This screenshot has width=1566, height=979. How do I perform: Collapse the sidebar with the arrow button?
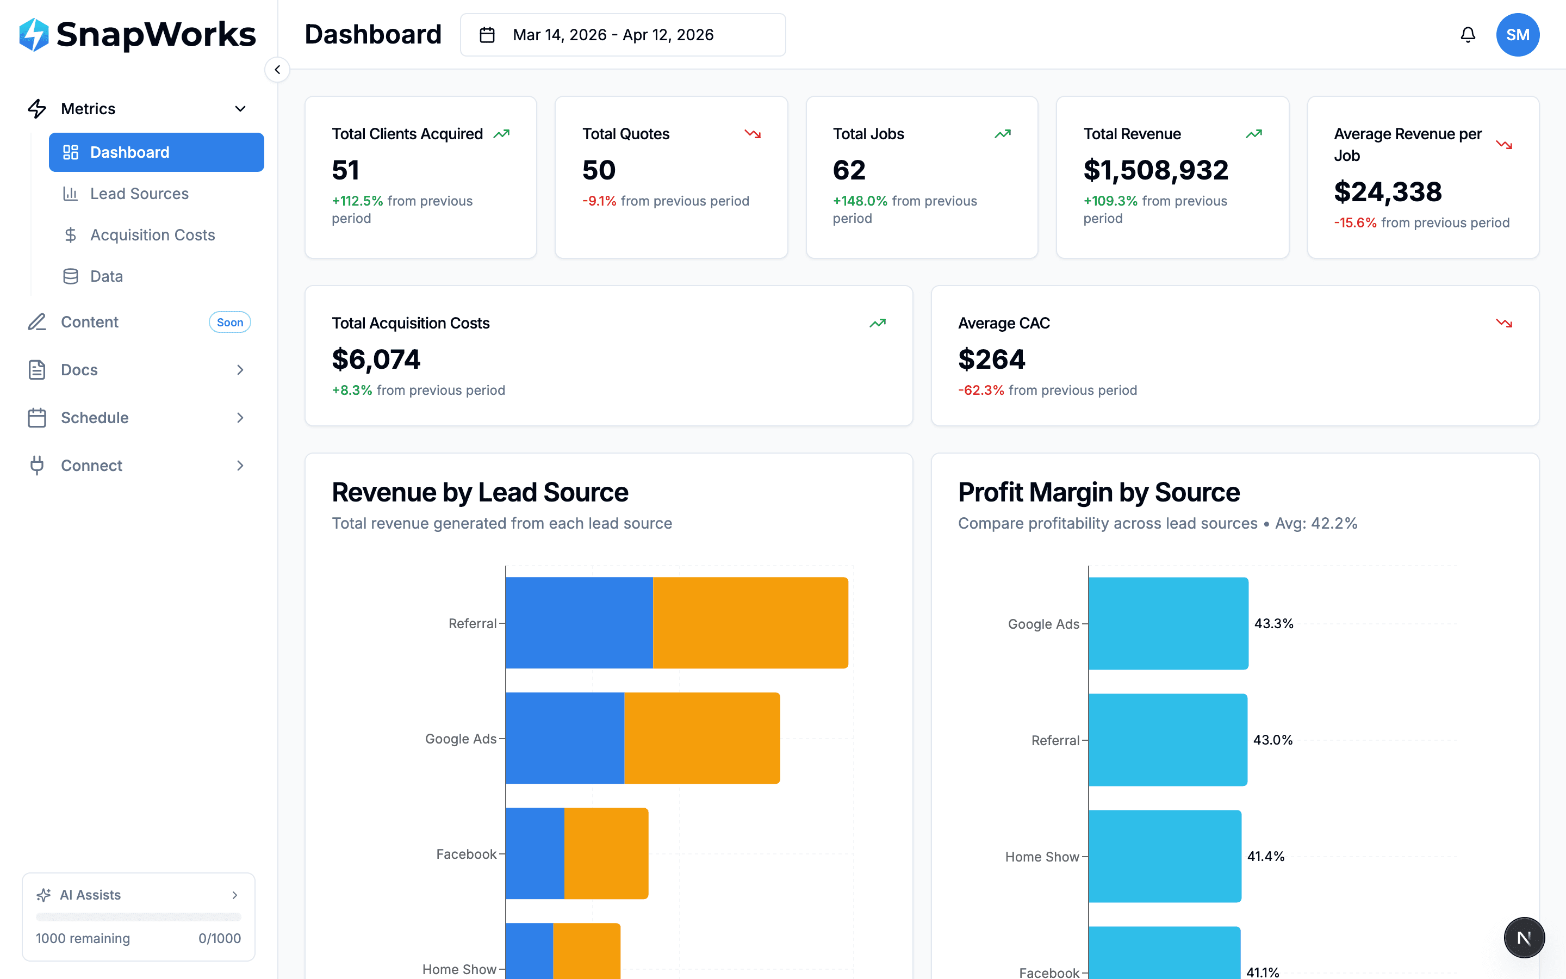tap(277, 69)
